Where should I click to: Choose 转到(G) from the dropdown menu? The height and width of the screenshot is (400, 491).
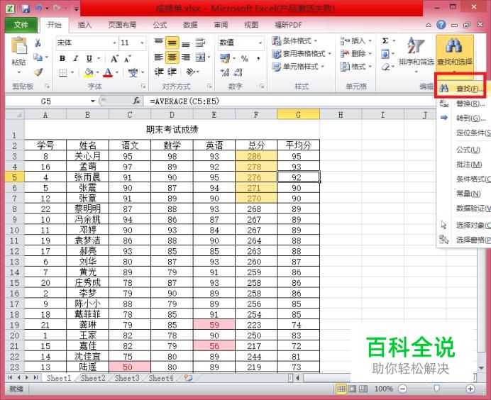[463, 118]
